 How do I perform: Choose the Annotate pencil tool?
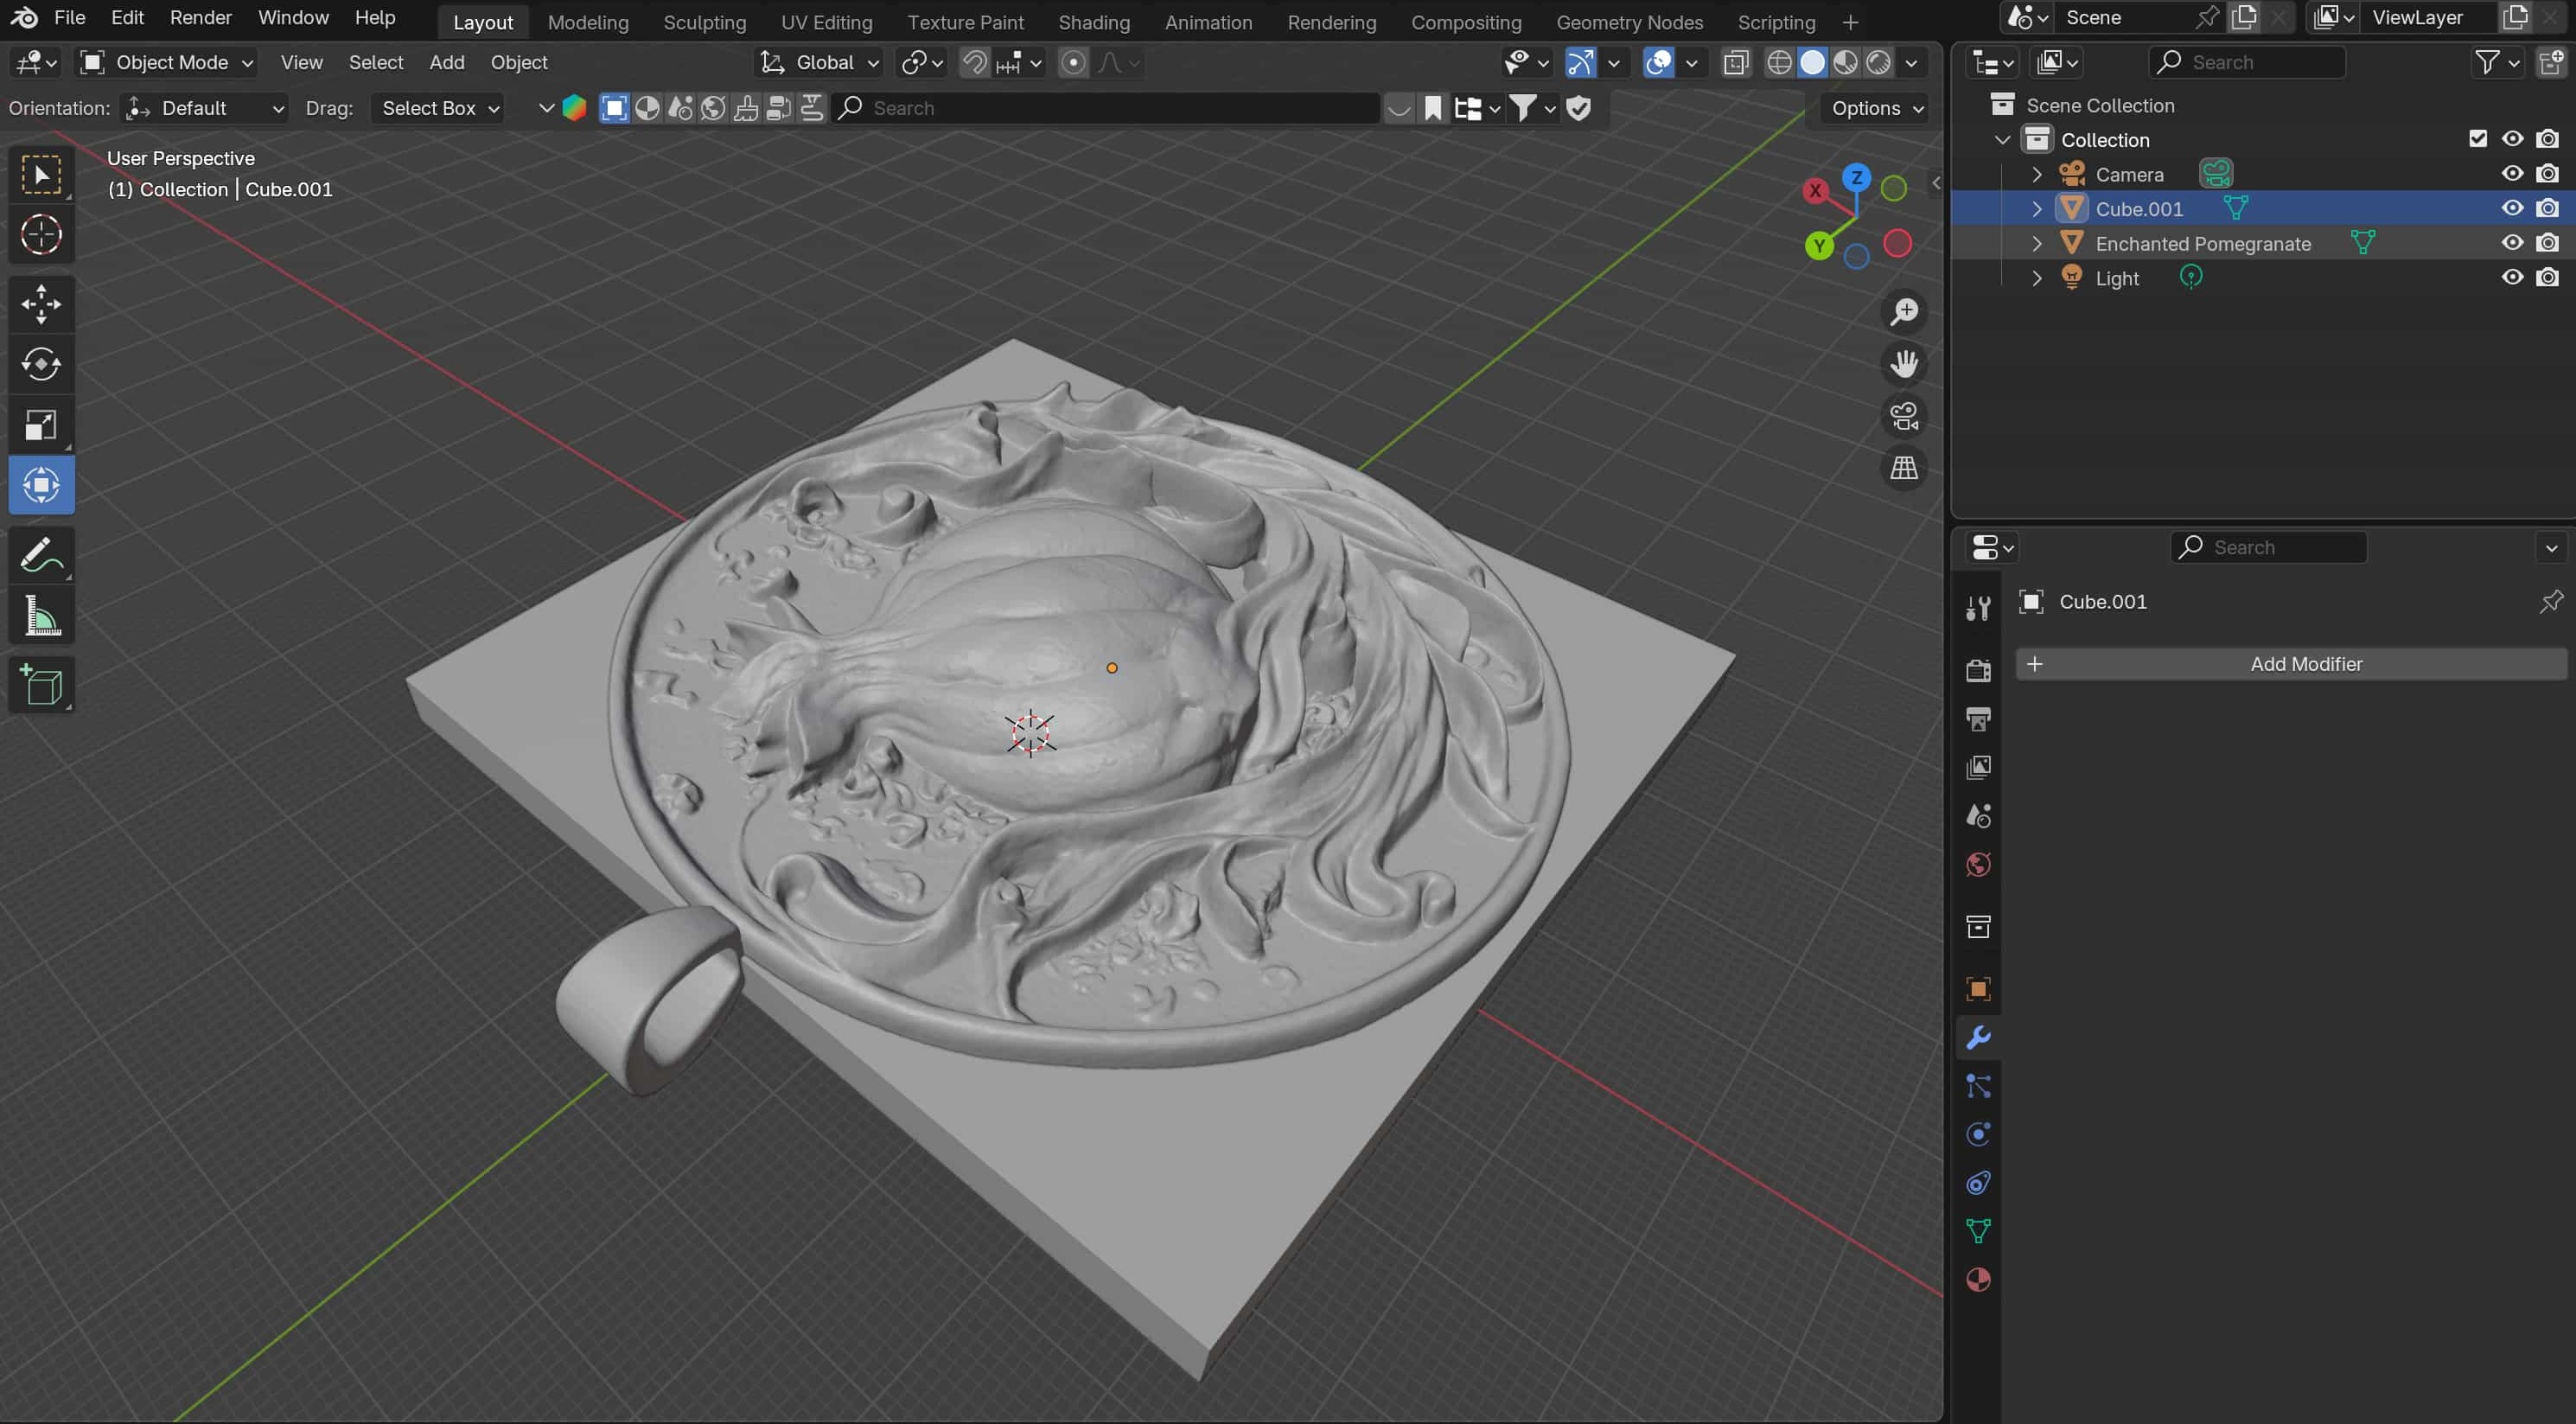click(x=41, y=555)
